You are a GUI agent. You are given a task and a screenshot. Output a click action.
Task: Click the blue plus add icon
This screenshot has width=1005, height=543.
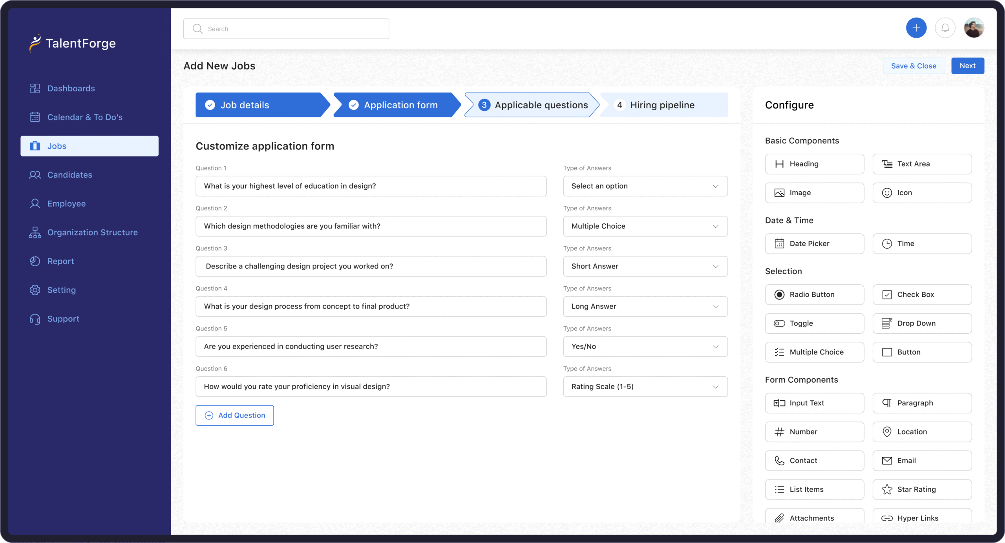[916, 28]
